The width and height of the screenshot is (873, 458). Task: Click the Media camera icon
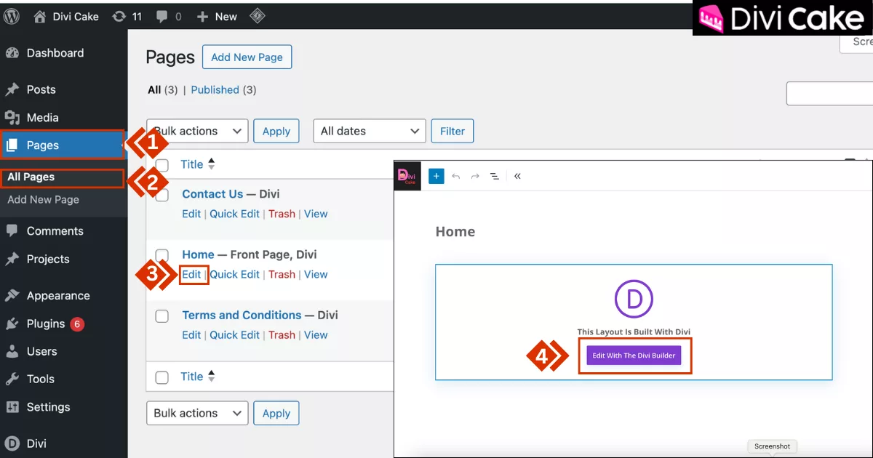12,117
